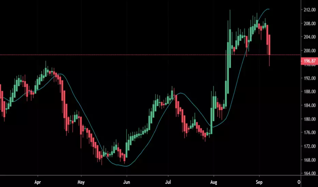Viewport: 318px width, 187px height.
Task: Click the 172.00 price axis label
Action: click(x=310, y=146)
